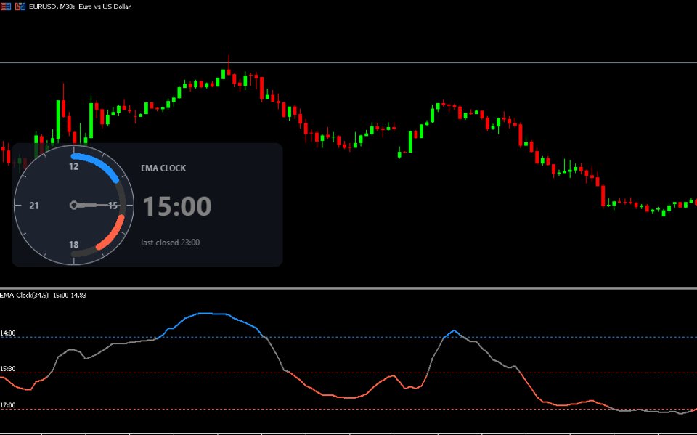
Task: Click the 12 mark on the clock dial
Action: tap(74, 166)
